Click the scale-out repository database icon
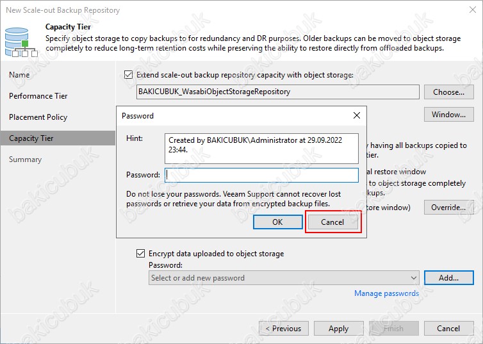The height and width of the screenshot is (344, 483). coord(21,42)
